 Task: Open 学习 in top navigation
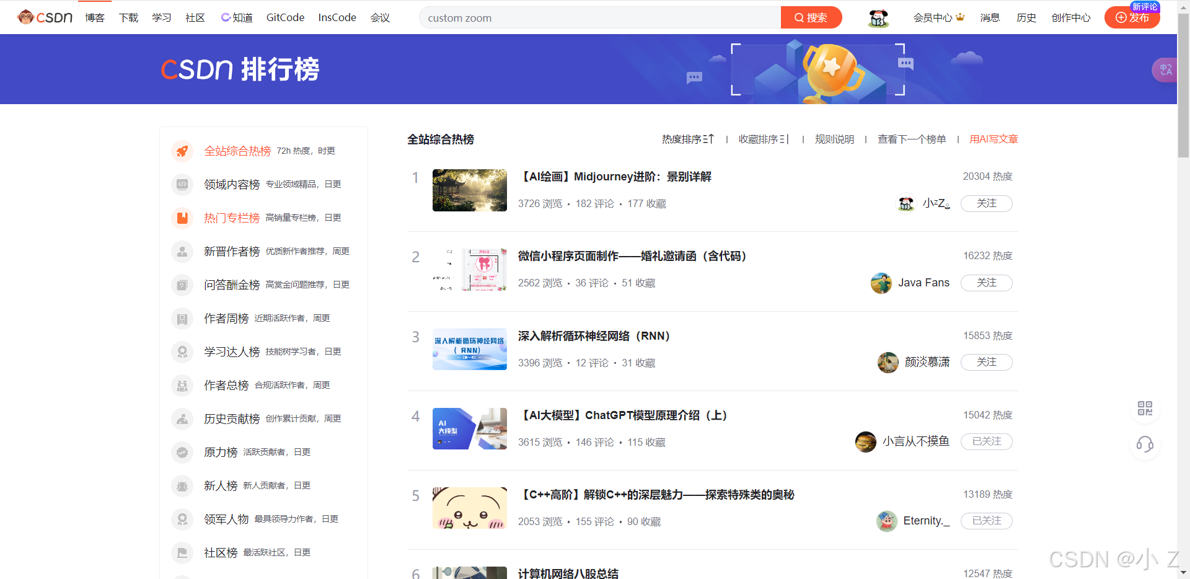tap(162, 17)
